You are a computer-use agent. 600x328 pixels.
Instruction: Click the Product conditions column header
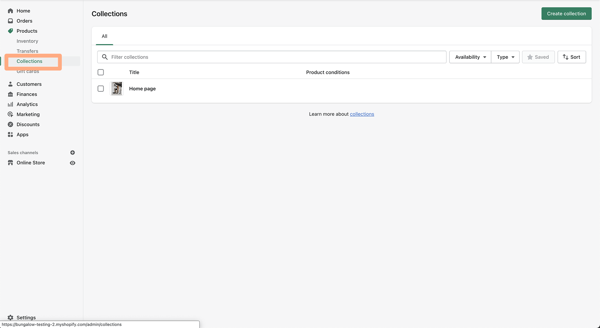point(328,72)
